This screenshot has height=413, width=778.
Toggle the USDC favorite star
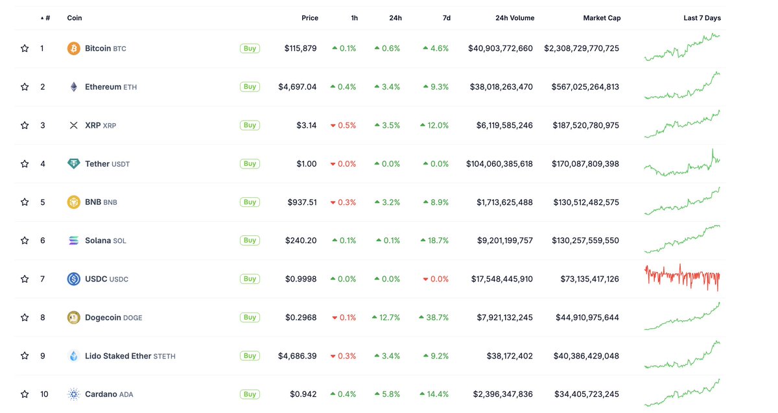[x=25, y=279]
